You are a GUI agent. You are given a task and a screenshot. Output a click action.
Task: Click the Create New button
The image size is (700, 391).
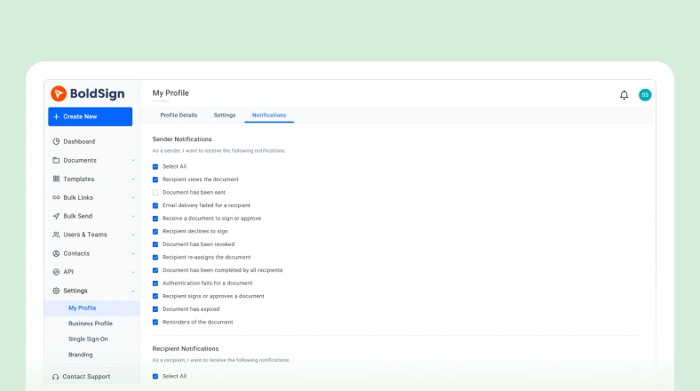(90, 116)
